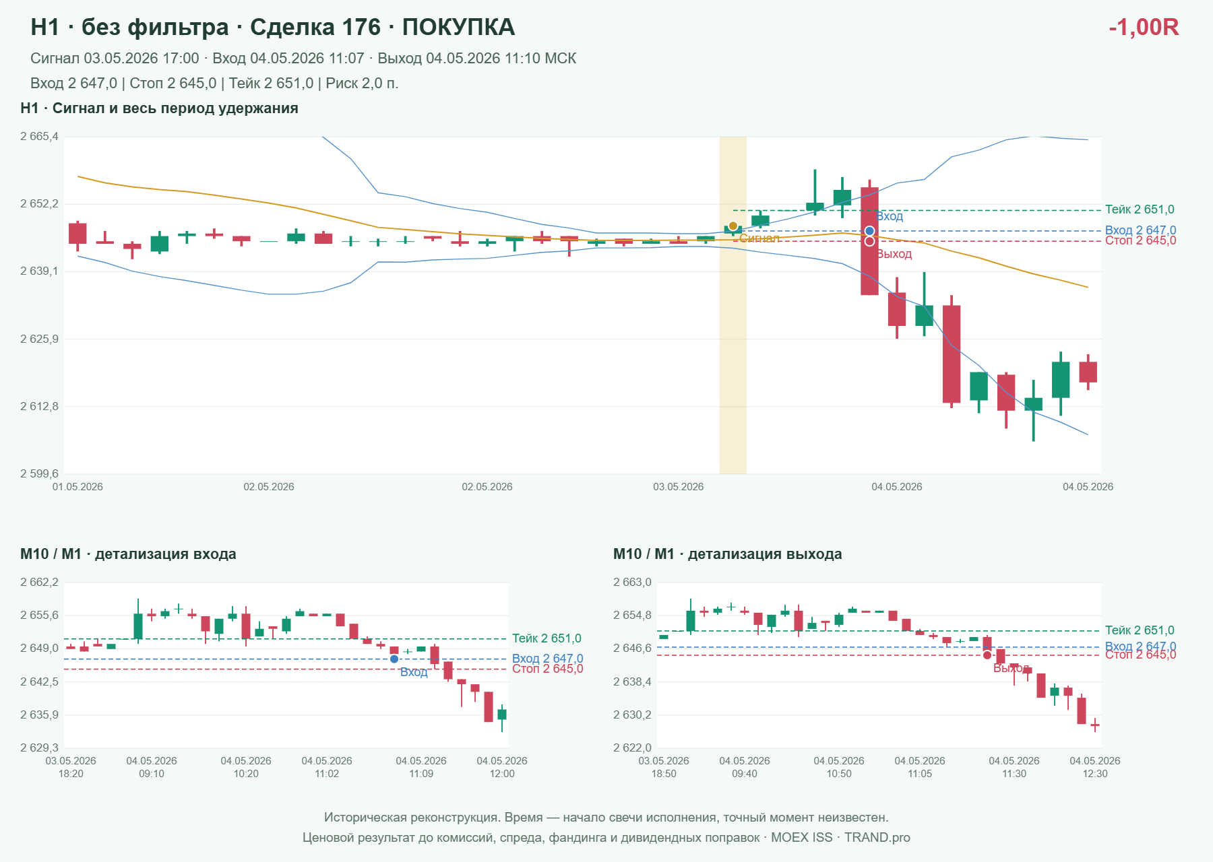
Task: Click the 'Тейк 2 651,0' label on entry detail chart
Action: (547, 638)
